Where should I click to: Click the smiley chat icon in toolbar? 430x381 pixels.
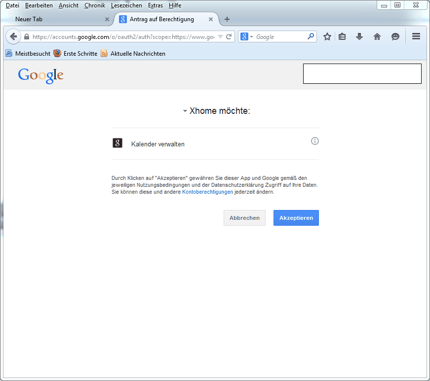point(395,37)
